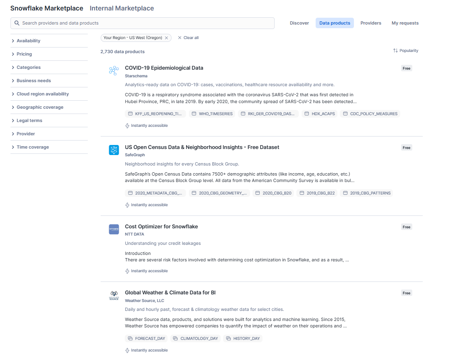
Task: Click the NTT DATA logo icon
Action: [114, 229]
